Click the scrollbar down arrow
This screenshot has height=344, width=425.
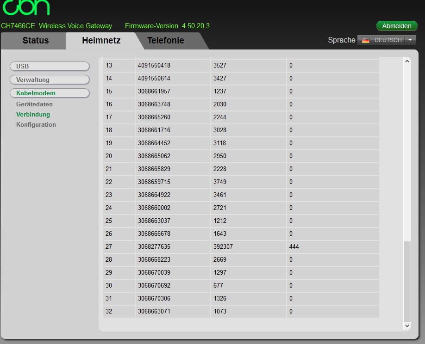point(407,326)
